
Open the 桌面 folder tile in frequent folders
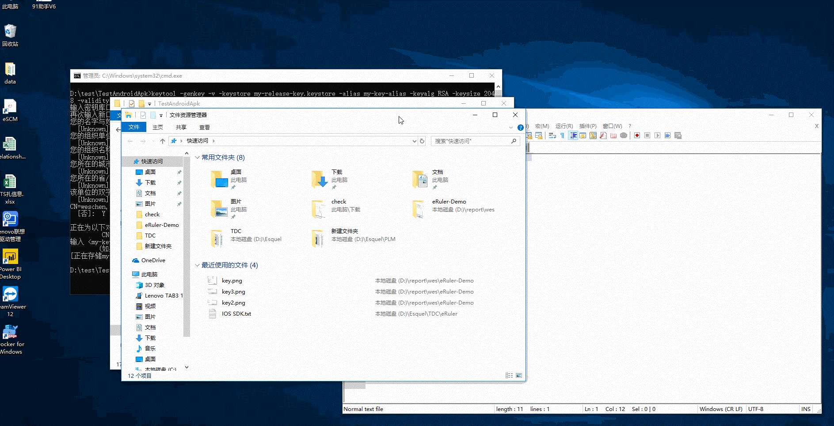pyautogui.click(x=230, y=180)
